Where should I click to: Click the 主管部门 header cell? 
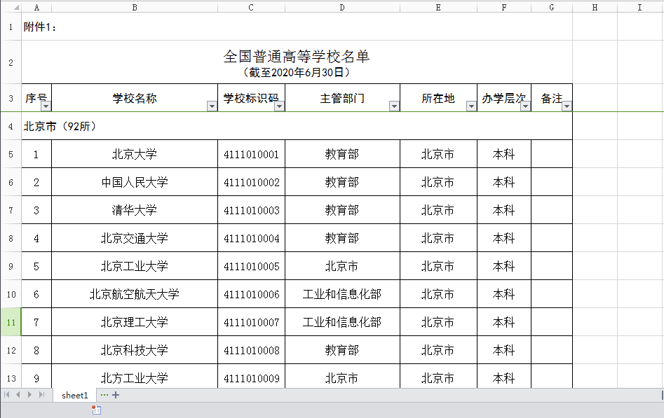pos(342,98)
